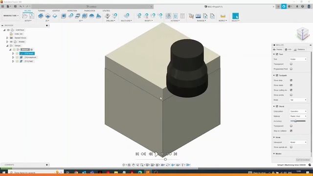Click the second icon in Setup group
The image size is (313, 176).
[32, 16]
